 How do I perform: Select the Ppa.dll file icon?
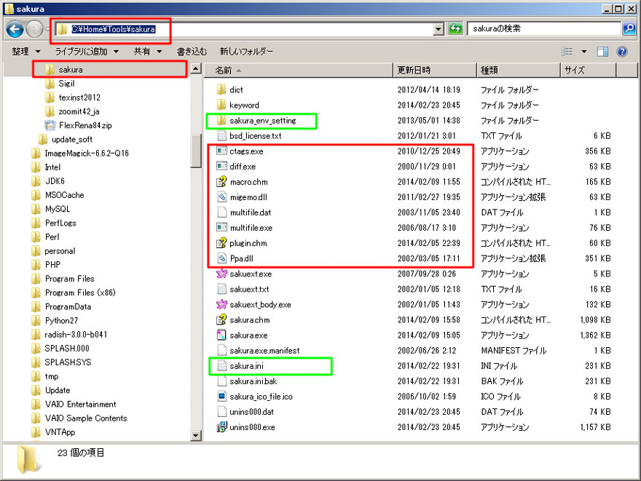click(221, 258)
